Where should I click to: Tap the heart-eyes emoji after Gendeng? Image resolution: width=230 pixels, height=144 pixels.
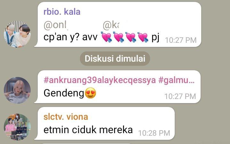pyautogui.click(x=90, y=93)
